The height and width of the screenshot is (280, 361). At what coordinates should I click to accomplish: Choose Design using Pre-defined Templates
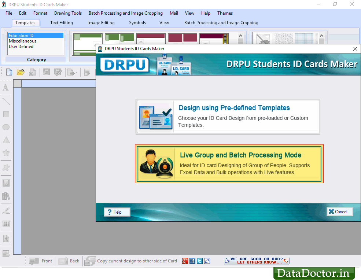coord(228,117)
